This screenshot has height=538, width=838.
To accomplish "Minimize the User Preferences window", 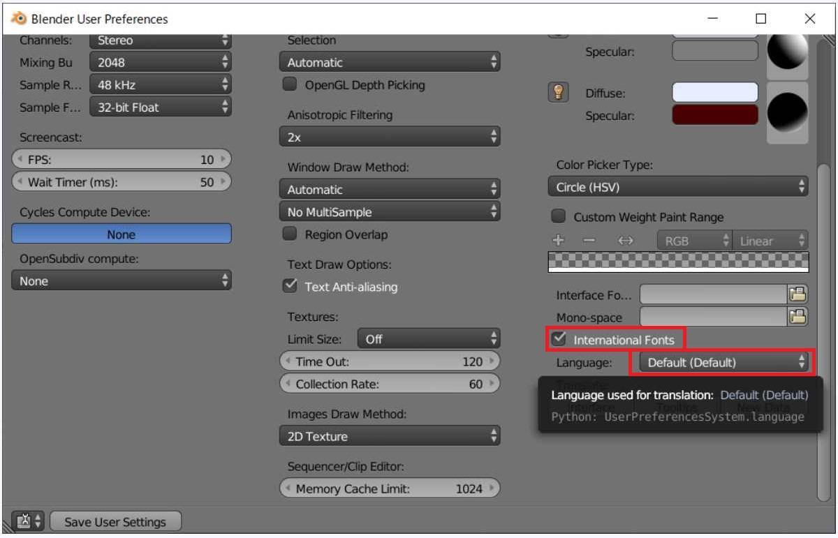I will [713, 19].
